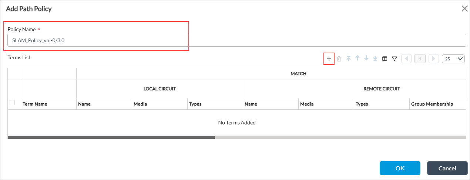The height and width of the screenshot is (180, 470).
Task: Click the Term Name column header
Action: (x=35, y=104)
